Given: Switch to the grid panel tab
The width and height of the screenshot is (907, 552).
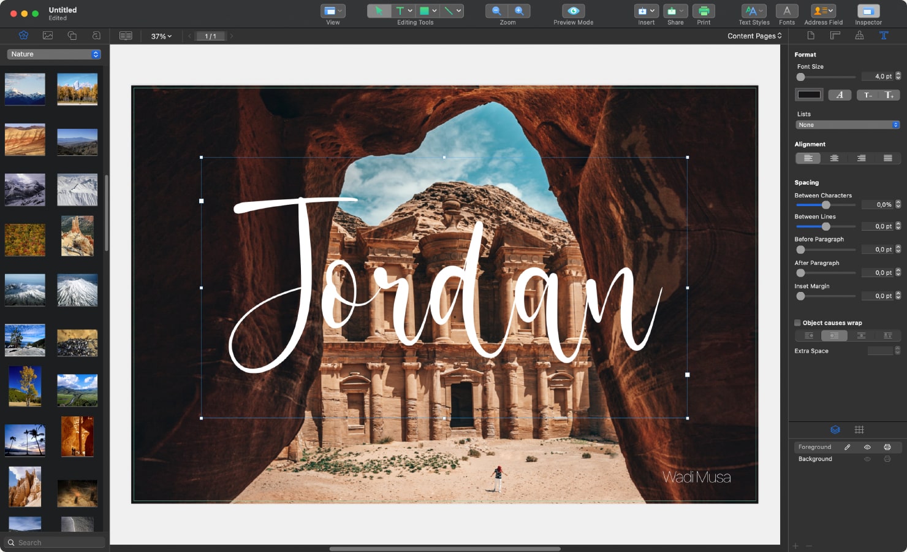Looking at the screenshot, I should pos(860,430).
